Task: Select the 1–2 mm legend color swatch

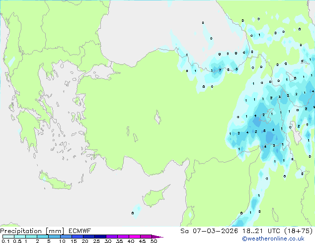Action: tap(31, 237)
